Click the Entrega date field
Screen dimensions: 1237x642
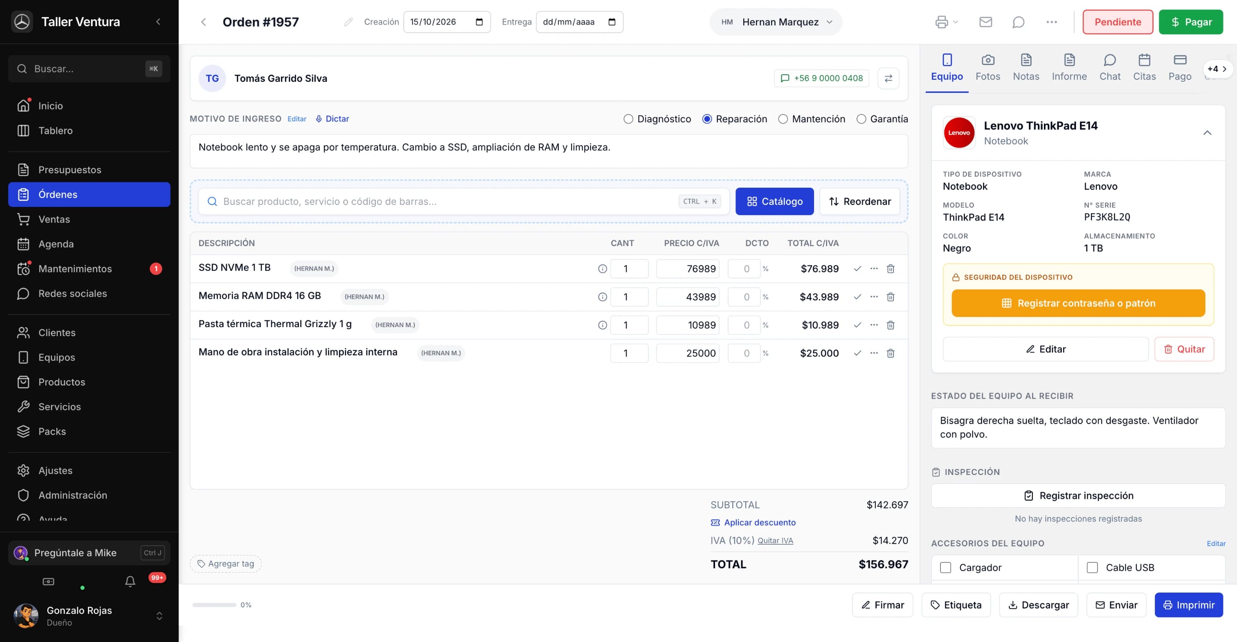click(x=579, y=22)
